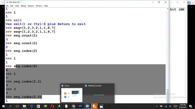Open the download manager taskbar icon

click(59, 106)
